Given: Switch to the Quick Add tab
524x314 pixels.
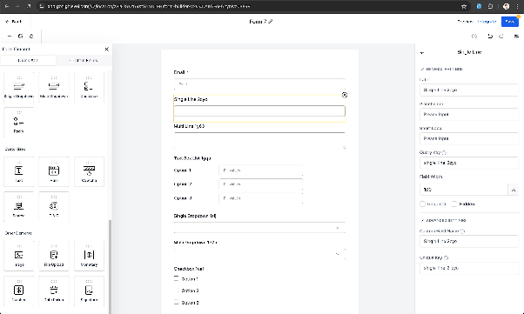Looking at the screenshot, I should point(28,61).
